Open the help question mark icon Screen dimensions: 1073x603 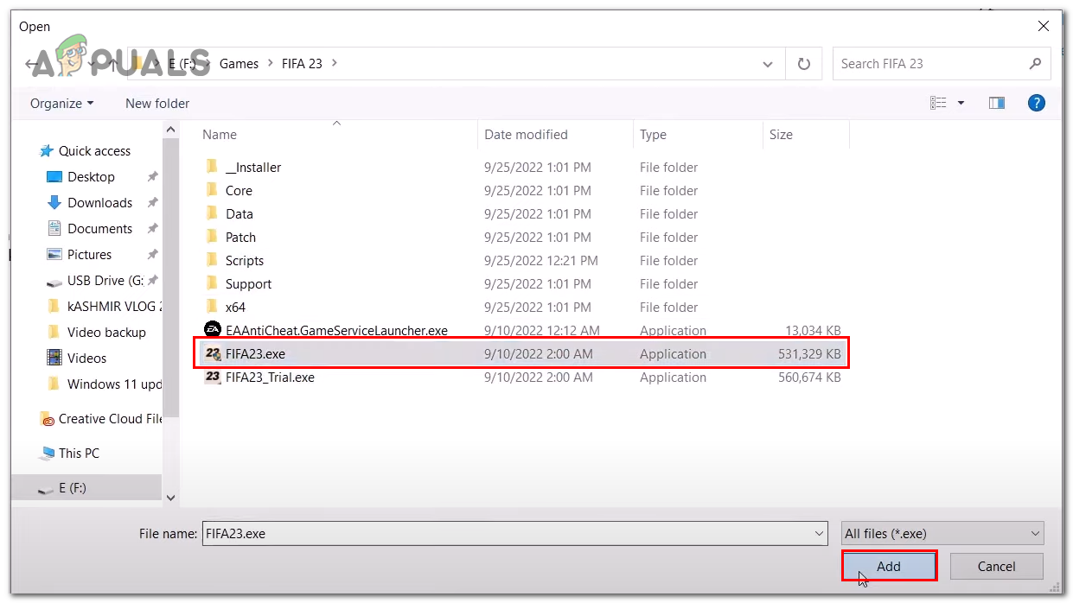tap(1037, 103)
